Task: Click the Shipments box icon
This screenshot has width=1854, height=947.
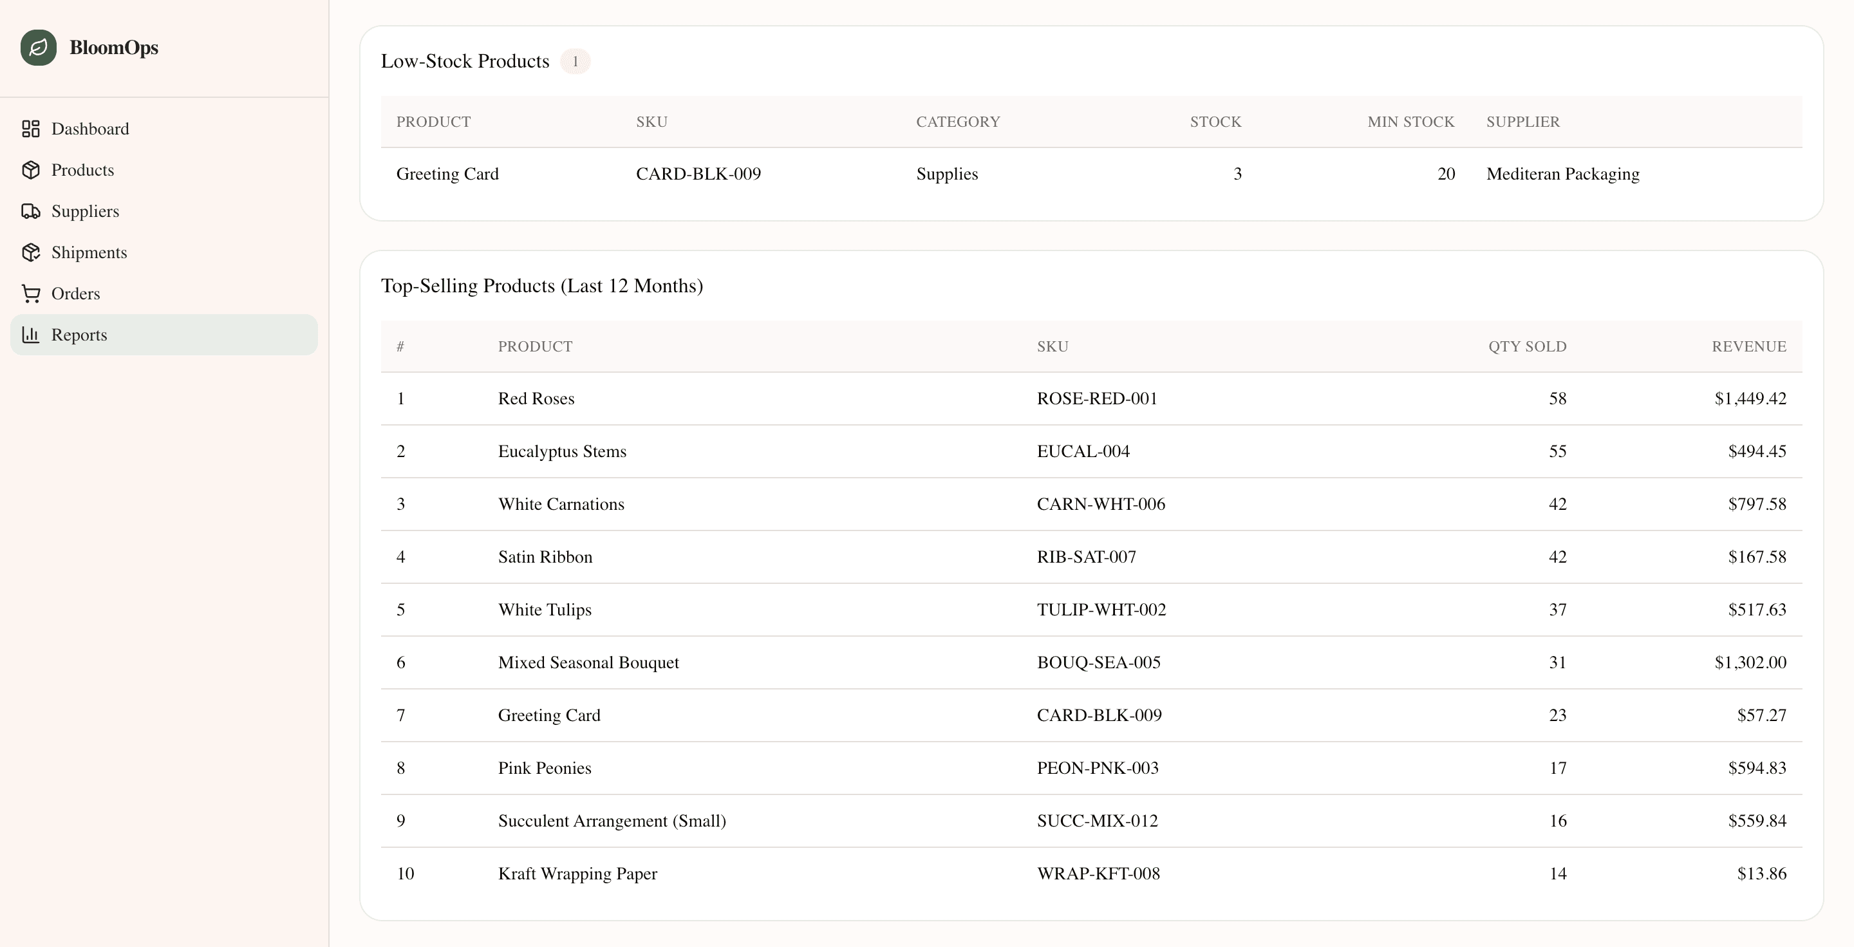Action: 31,252
